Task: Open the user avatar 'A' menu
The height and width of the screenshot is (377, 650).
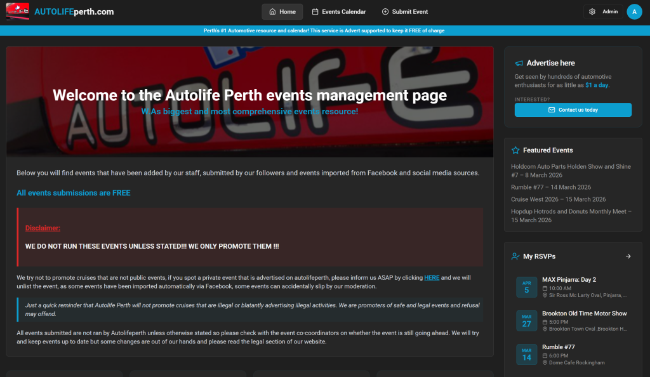Action: tap(634, 11)
